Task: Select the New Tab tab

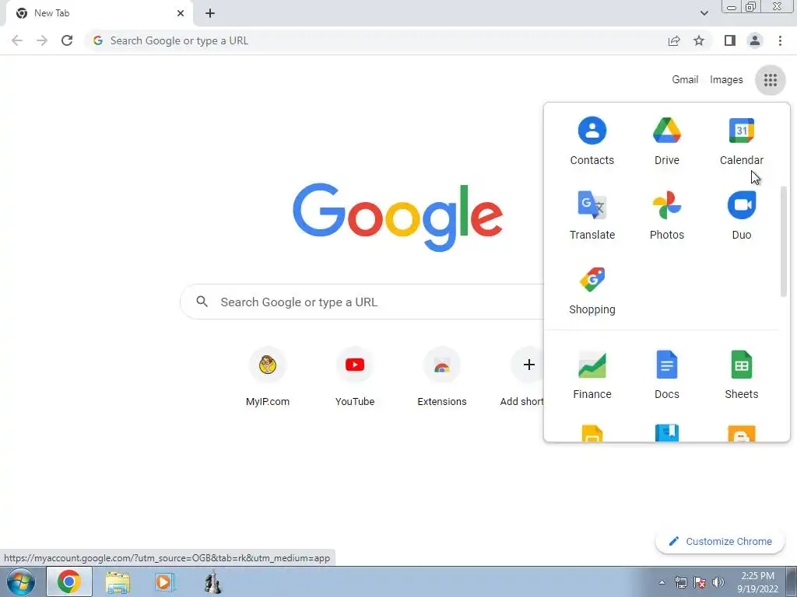Action: (x=99, y=14)
